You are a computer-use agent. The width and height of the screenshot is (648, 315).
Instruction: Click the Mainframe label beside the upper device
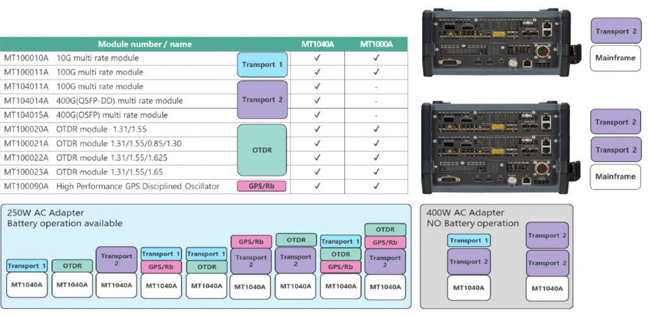pyautogui.click(x=615, y=58)
